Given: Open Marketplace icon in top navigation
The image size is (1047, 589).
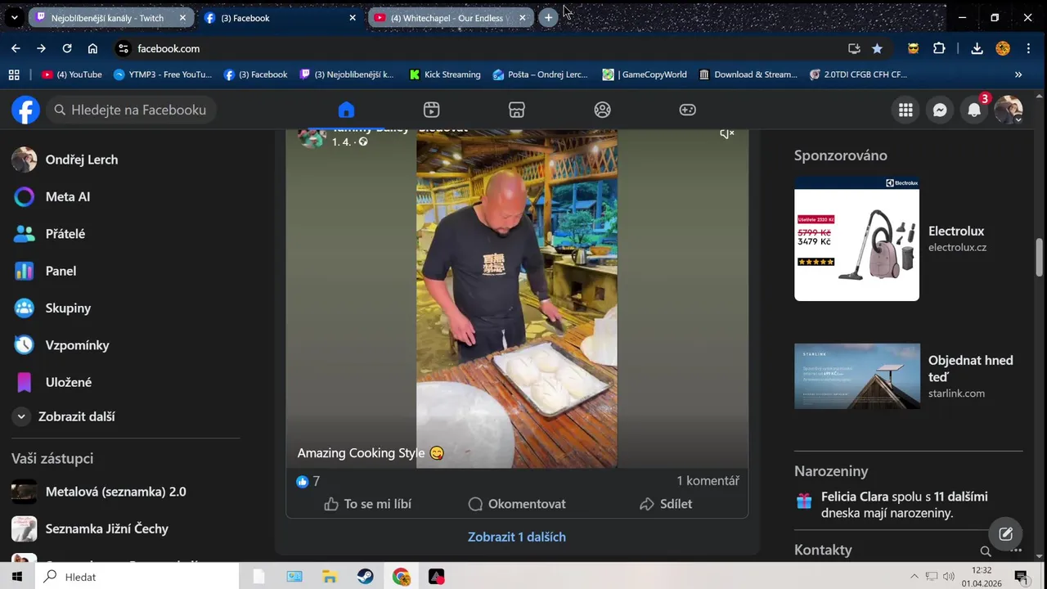Looking at the screenshot, I should (x=517, y=110).
